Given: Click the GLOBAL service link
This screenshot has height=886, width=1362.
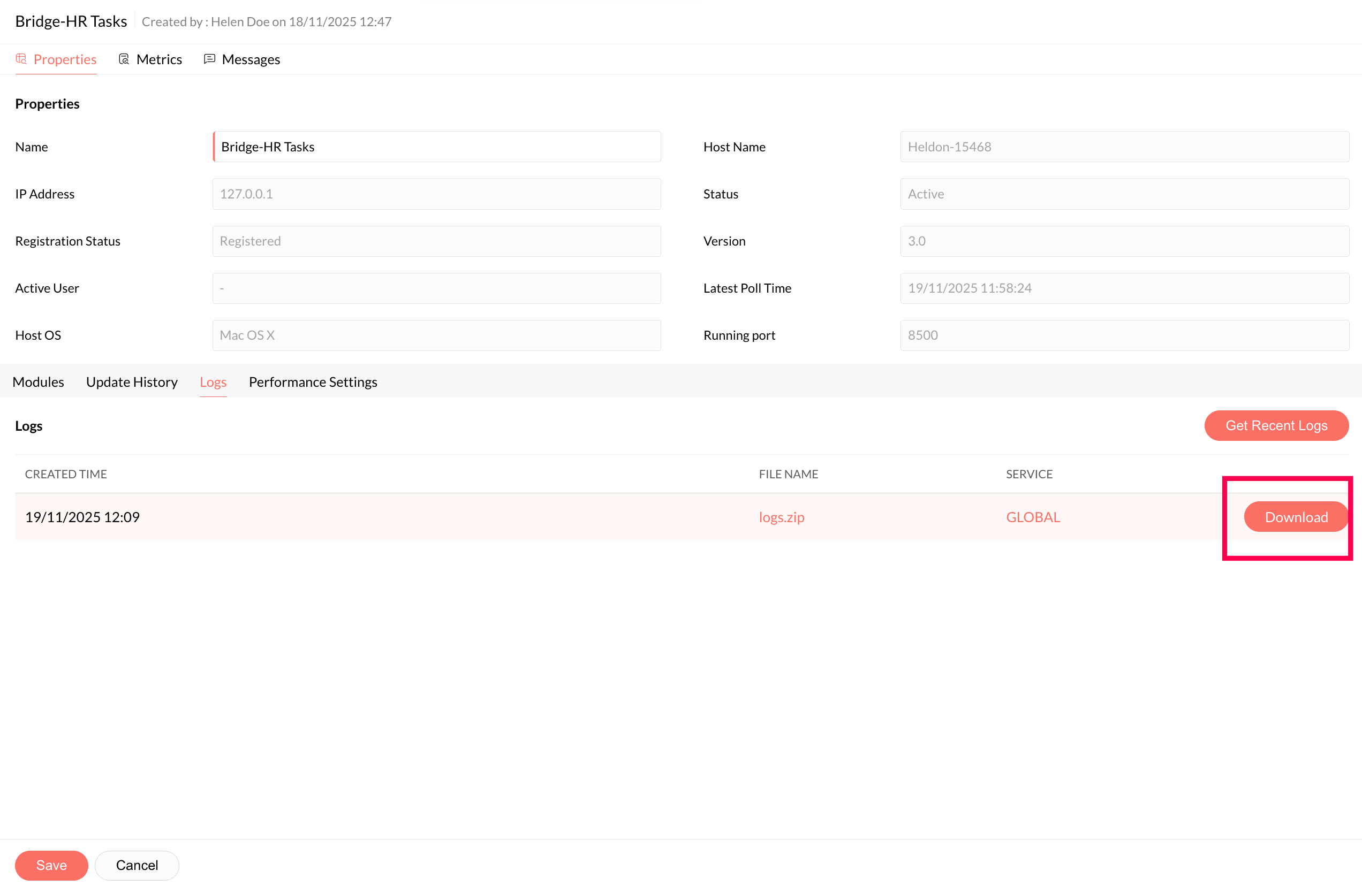Looking at the screenshot, I should coord(1032,517).
